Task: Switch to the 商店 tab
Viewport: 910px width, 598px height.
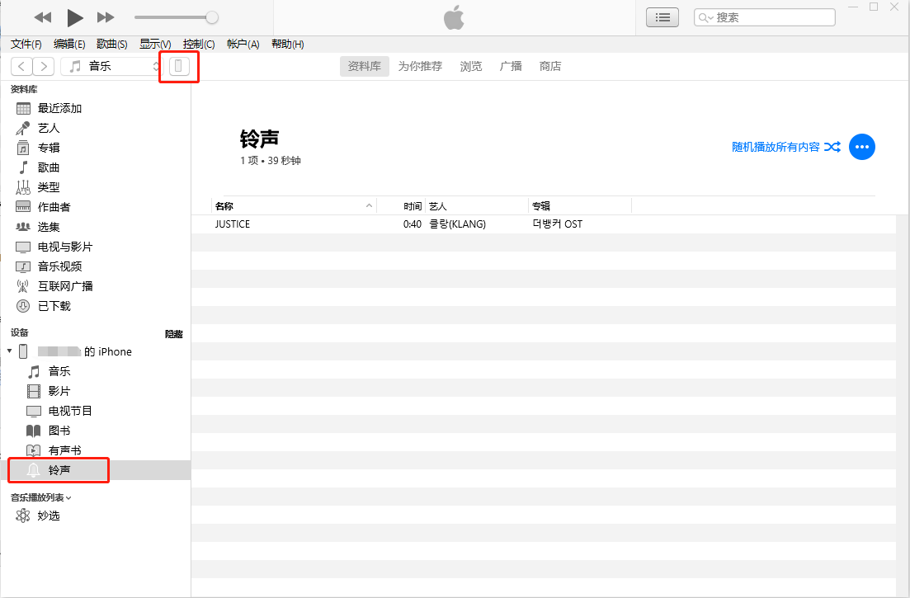Action: click(x=549, y=66)
